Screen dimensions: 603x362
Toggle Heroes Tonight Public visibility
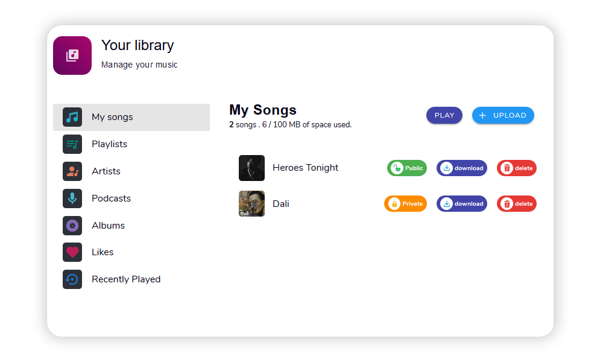point(407,168)
